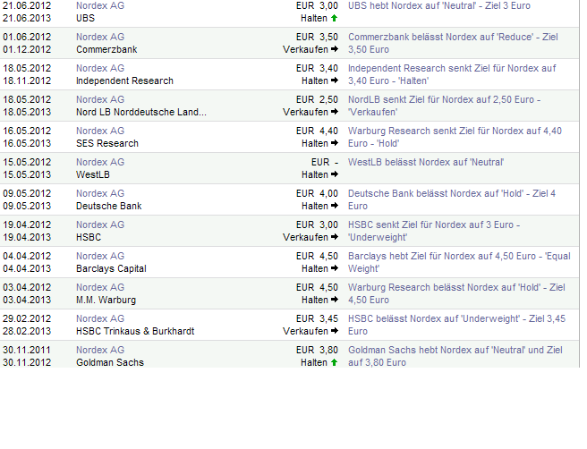Image resolution: width=587 pixels, height=449 pixels.
Task: Open Nordex AG link in the Goldman Sachs row
Action: (x=100, y=350)
